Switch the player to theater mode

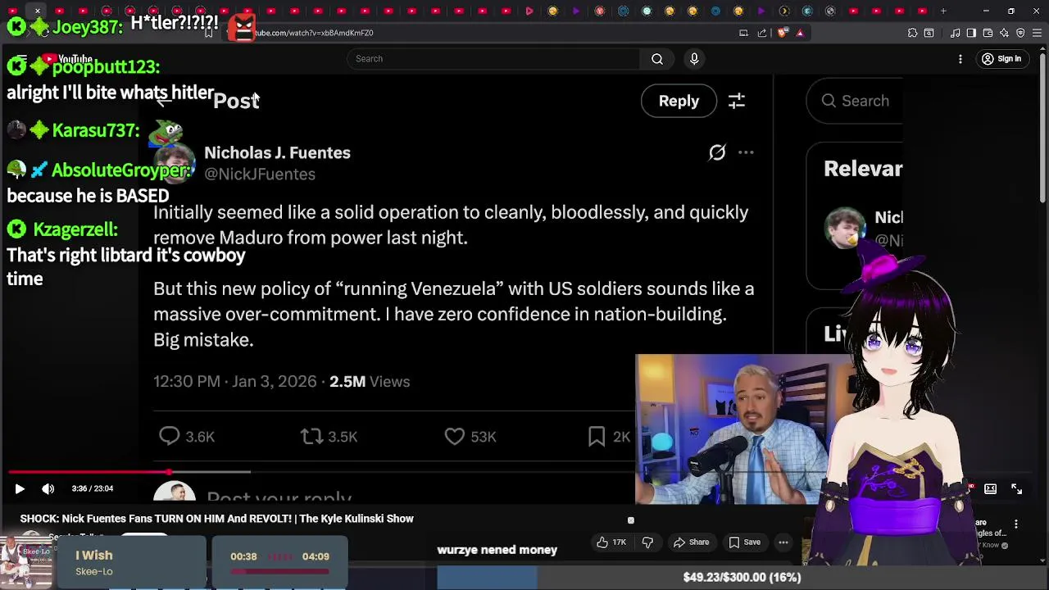pos(990,488)
